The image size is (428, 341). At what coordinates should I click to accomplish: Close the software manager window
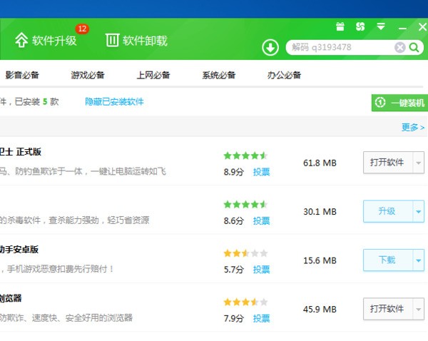tap(422, 27)
